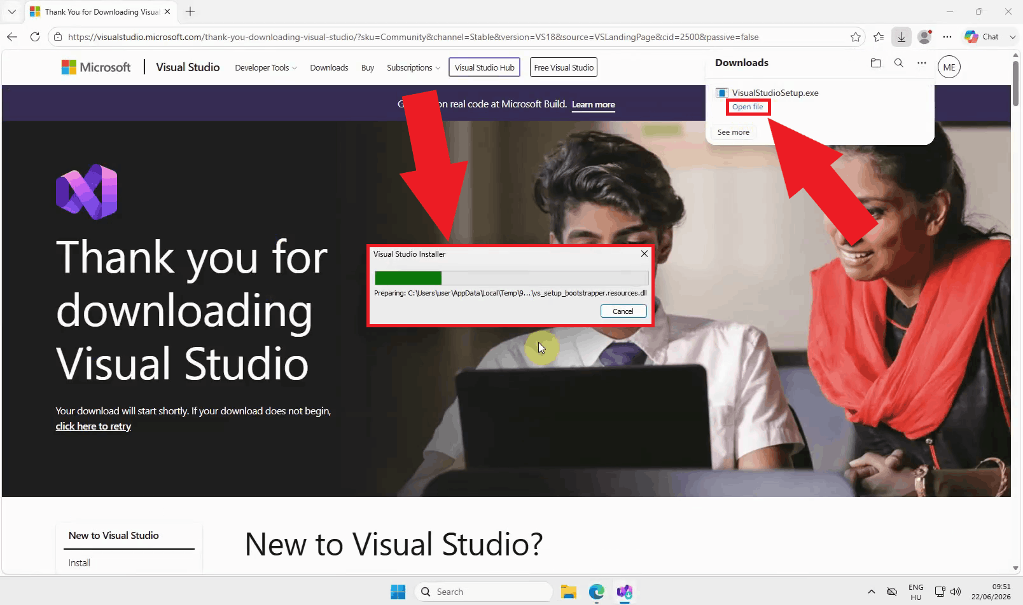1023x605 pixels.
Task: Click the Visual Studio purple logo
Action: (x=87, y=191)
